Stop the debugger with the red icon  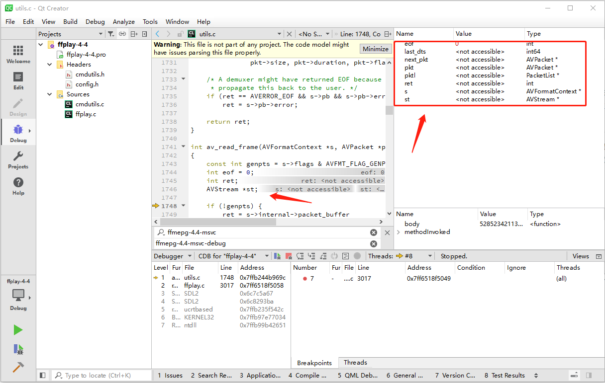point(289,256)
